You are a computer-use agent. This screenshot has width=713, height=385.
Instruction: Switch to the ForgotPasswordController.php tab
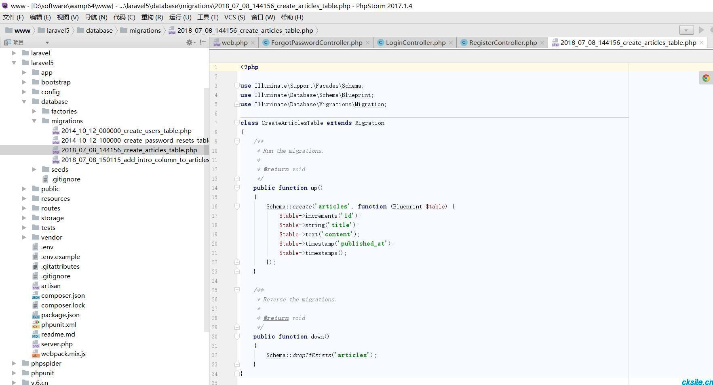[x=316, y=42]
